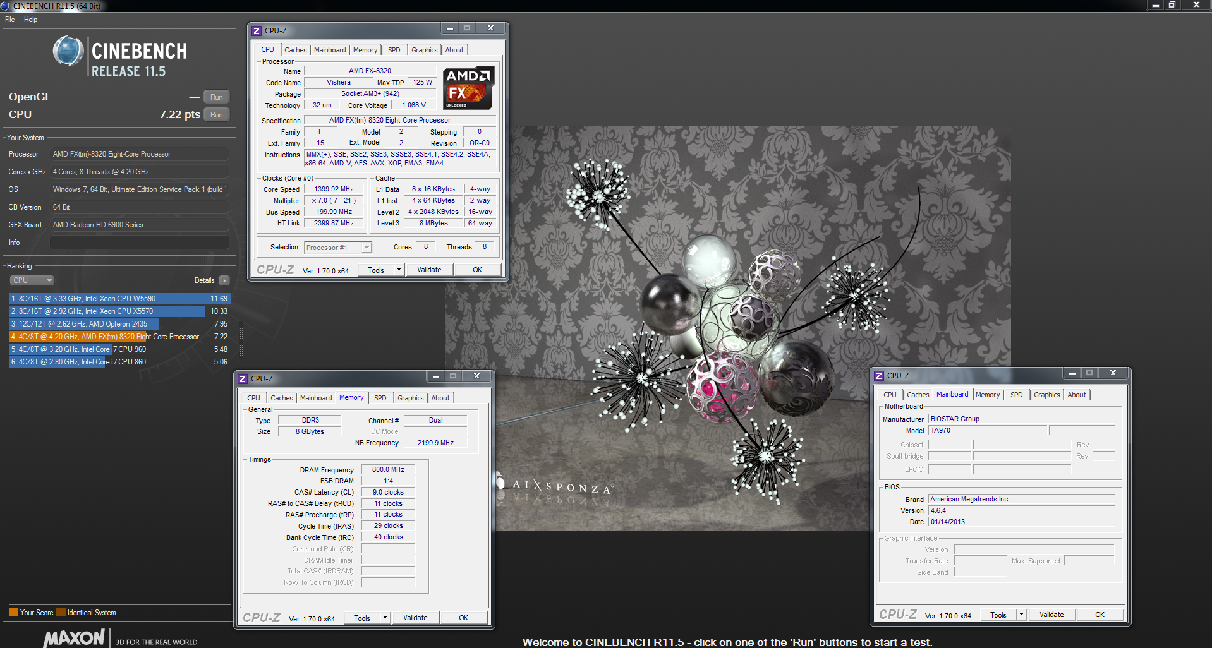Image resolution: width=1212 pixels, height=648 pixels.
Task: Click the MAXON logo
Action: (75, 638)
